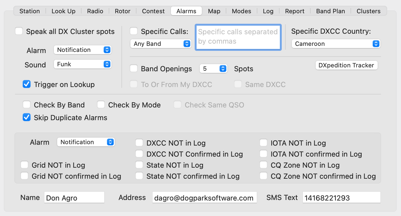
Task: Expand the Any Band dropdown
Action: (x=161, y=44)
